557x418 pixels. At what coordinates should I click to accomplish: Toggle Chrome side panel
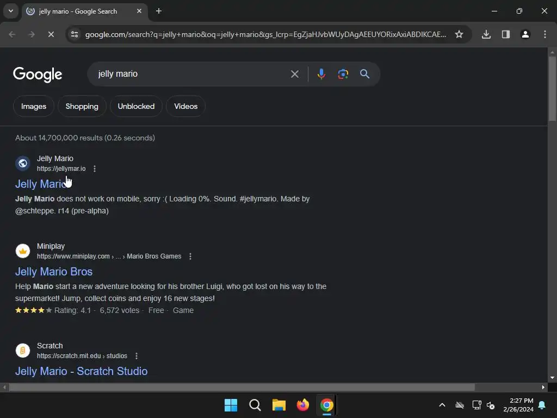506,34
